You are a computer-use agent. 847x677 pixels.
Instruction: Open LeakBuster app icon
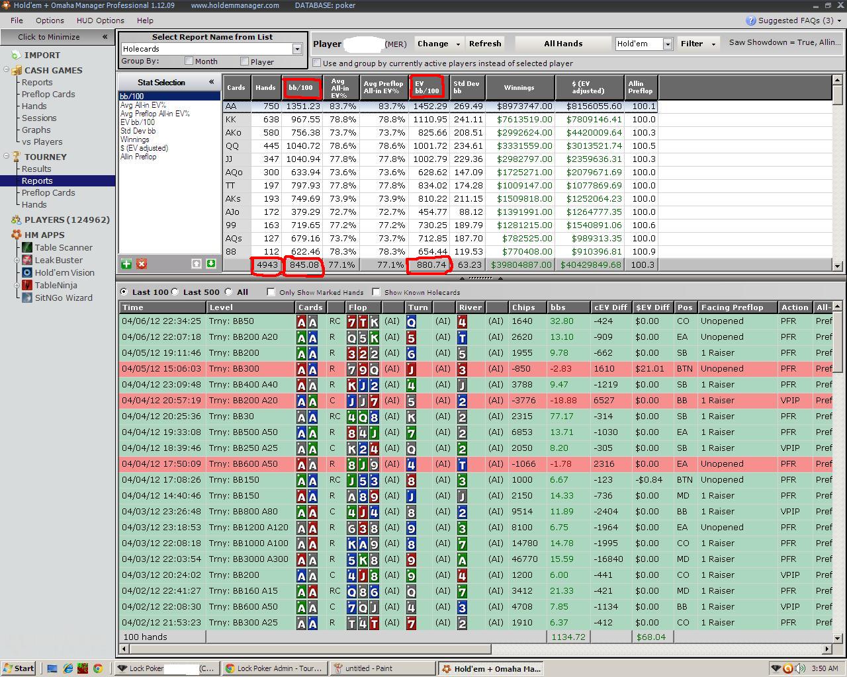27,260
